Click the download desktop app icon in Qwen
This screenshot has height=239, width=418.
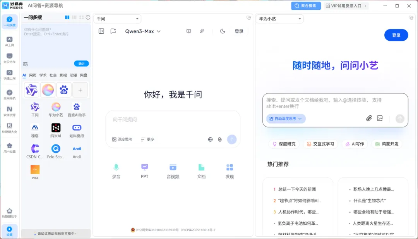point(188,31)
